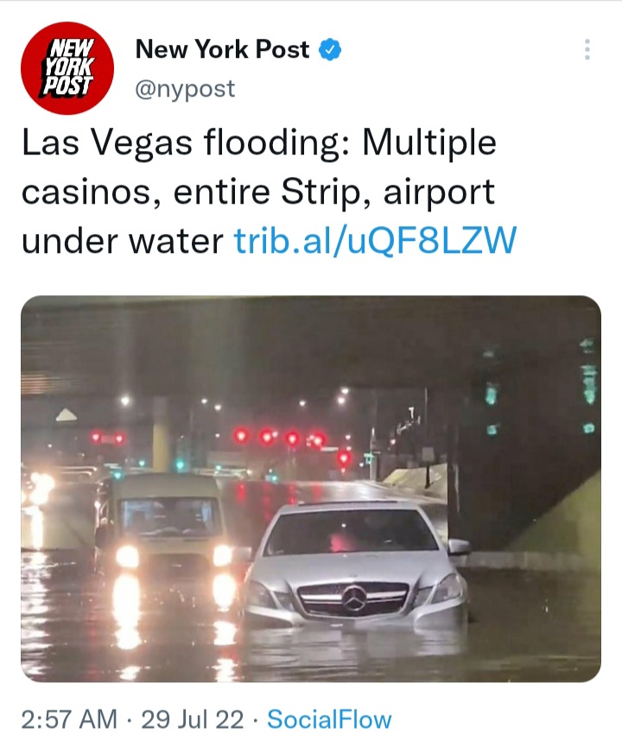The width and height of the screenshot is (622, 746).
Task: Open the three-dot more options menu
Action: [587, 49]
